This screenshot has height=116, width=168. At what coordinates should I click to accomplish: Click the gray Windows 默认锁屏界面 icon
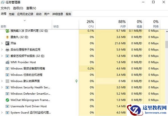(x=7, y=81)
